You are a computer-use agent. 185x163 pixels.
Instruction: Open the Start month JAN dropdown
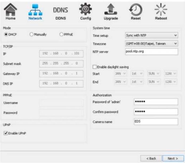pos(121,74)
